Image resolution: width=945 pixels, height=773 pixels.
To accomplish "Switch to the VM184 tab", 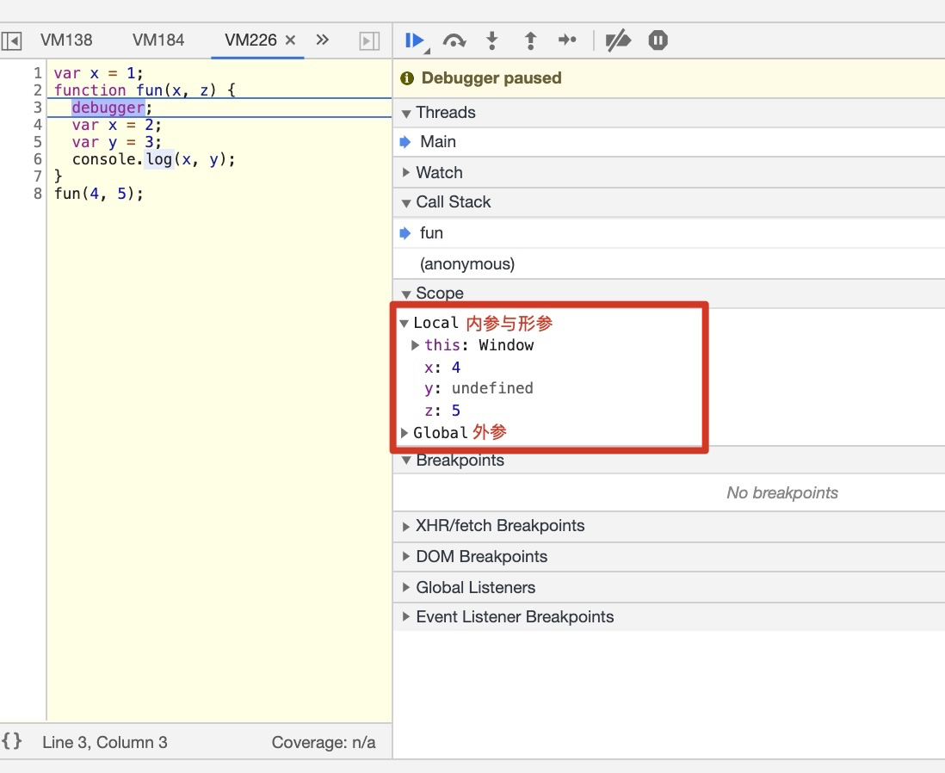I will 157,40.
